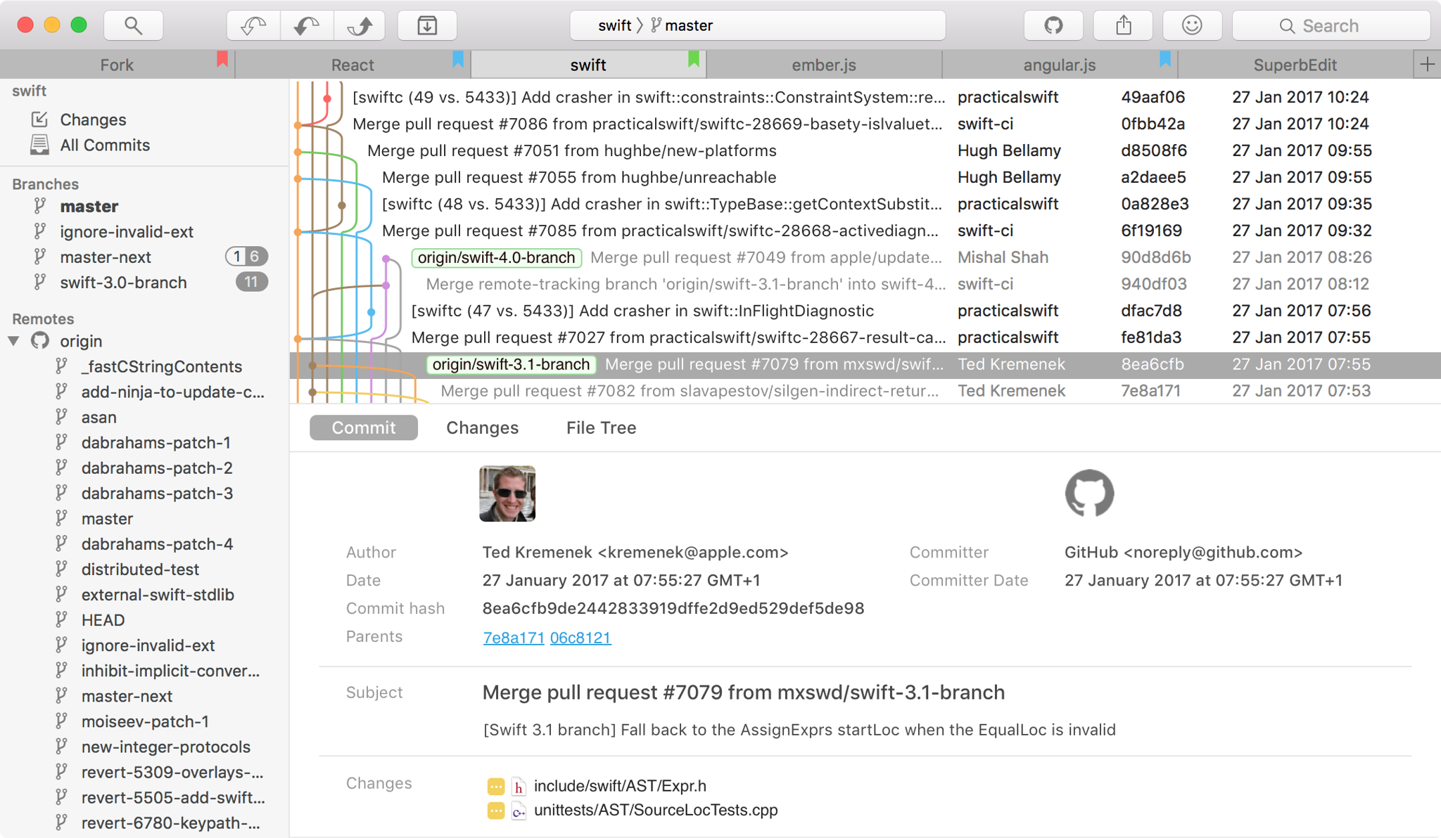Select local branch master-next
1441x838 pixels.
106,257
